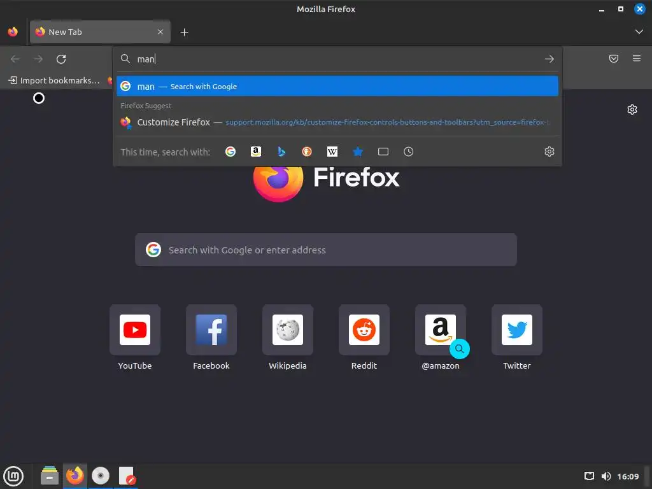Close the New Tab tab
Screen dimensions: 652x489
click(x=160, y=32)
